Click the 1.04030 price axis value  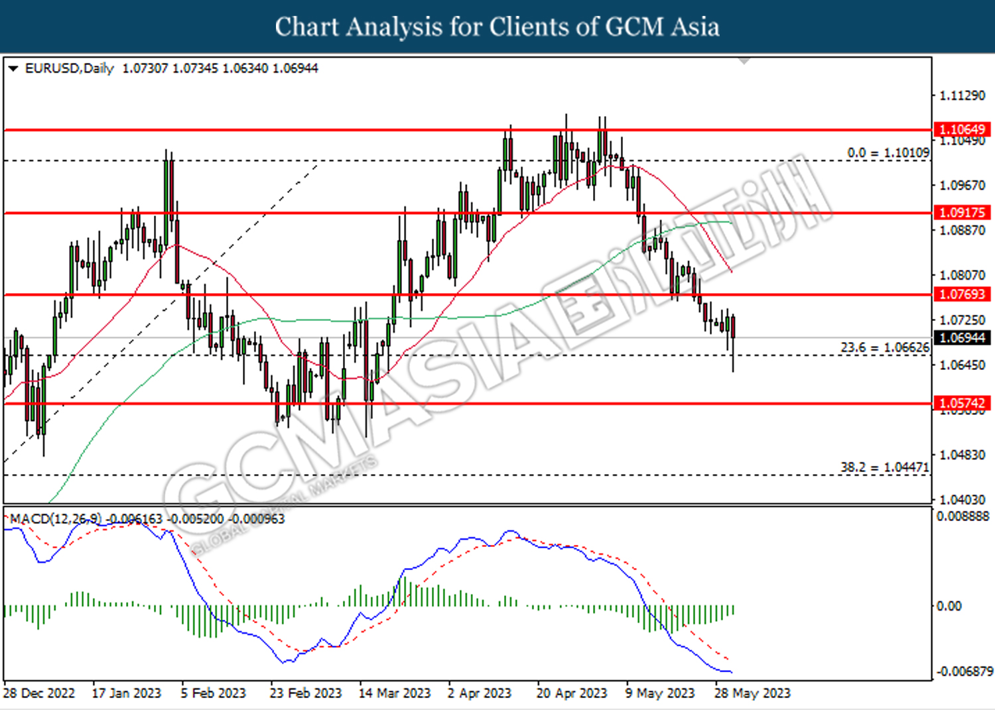[x=962, y=500]
